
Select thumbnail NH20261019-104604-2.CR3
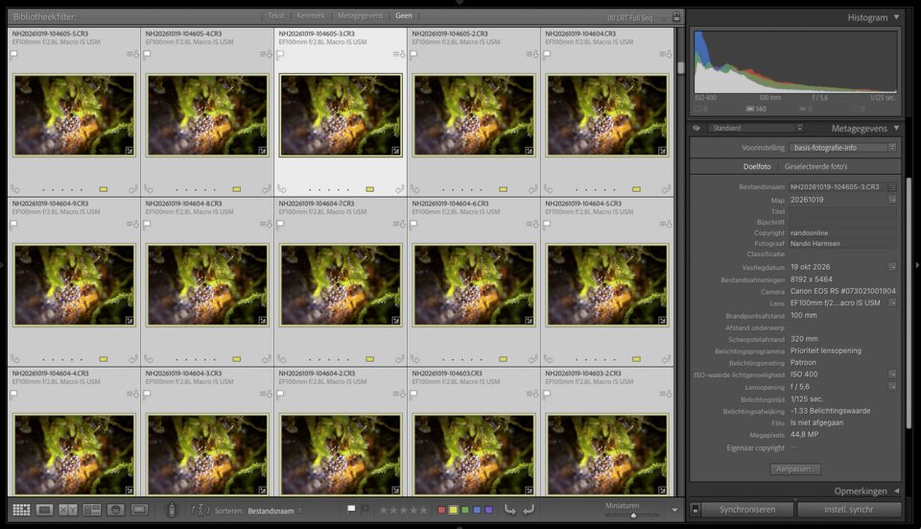[x=341, y=454]
